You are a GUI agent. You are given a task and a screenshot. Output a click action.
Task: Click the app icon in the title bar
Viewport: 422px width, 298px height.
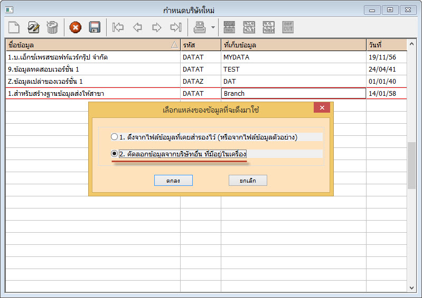[x=9, y=10]
